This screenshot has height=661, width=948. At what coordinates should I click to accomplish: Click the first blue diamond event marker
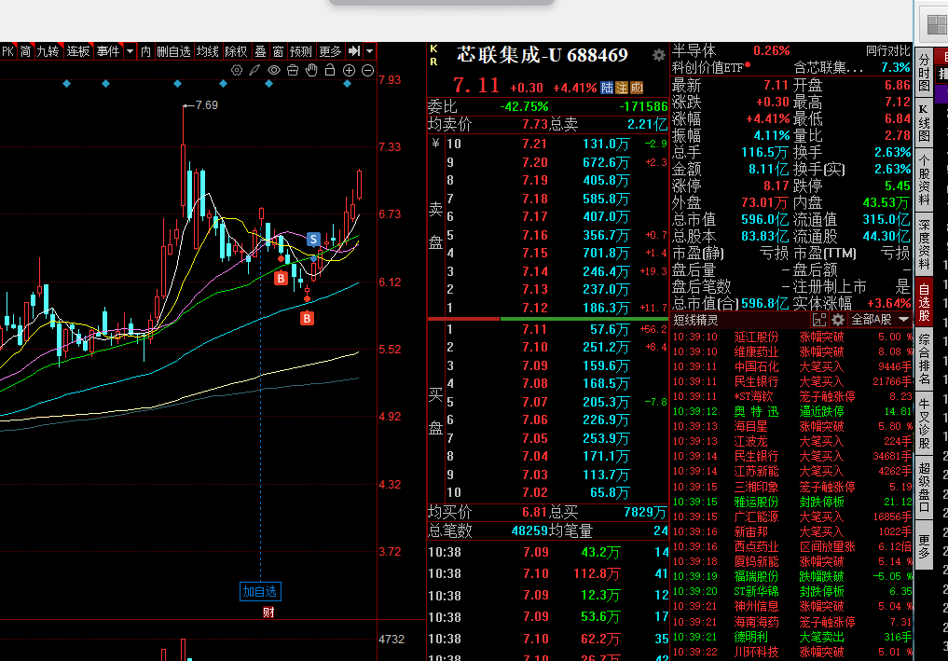click(66, 84)
